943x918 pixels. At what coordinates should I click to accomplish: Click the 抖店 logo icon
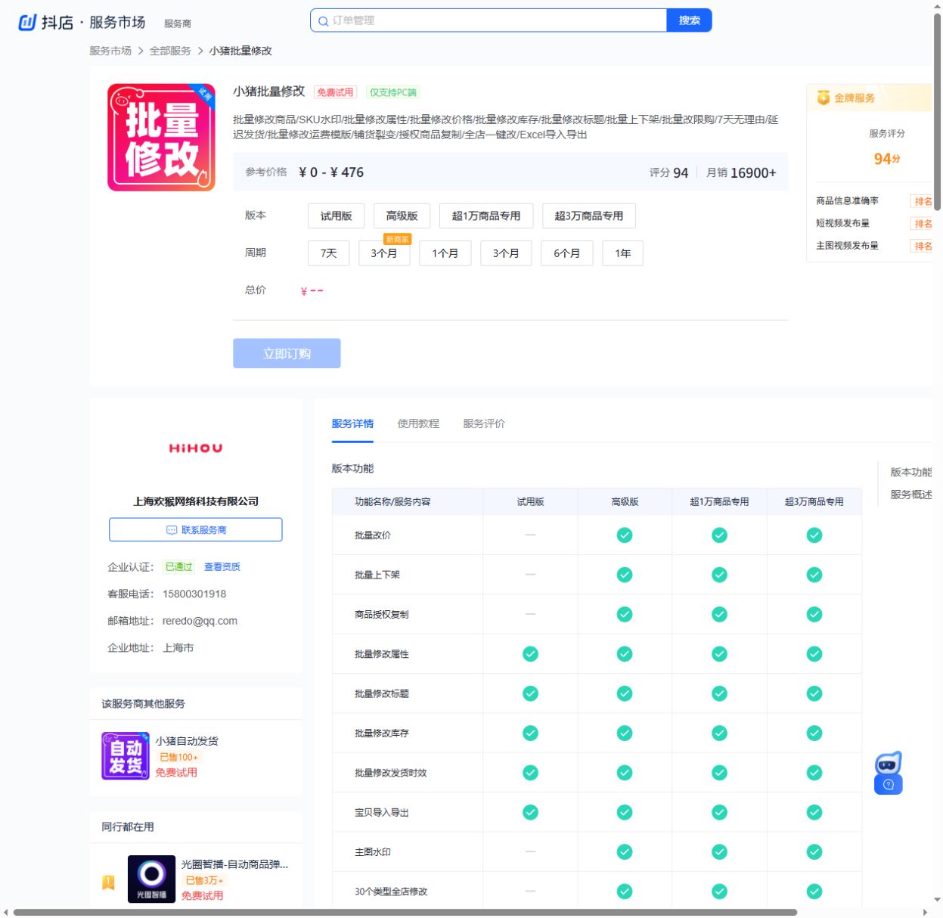coord(27,23)
